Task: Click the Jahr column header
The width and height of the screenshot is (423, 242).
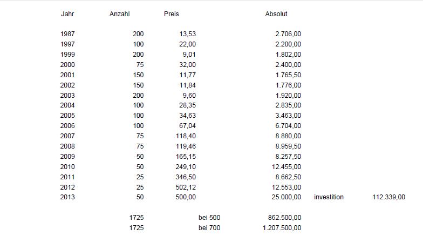Action: click(x=67, y=14)
